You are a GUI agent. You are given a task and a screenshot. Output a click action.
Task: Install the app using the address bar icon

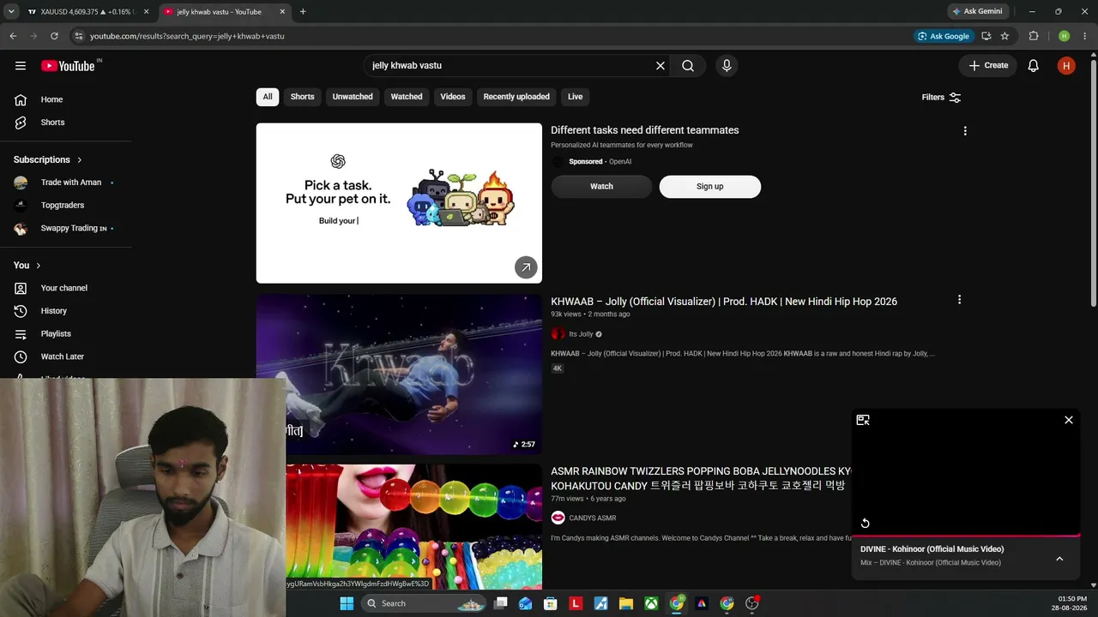point(986,36)
